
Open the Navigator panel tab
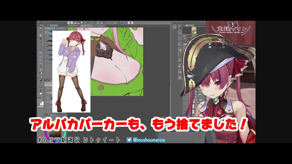point(190,25)
